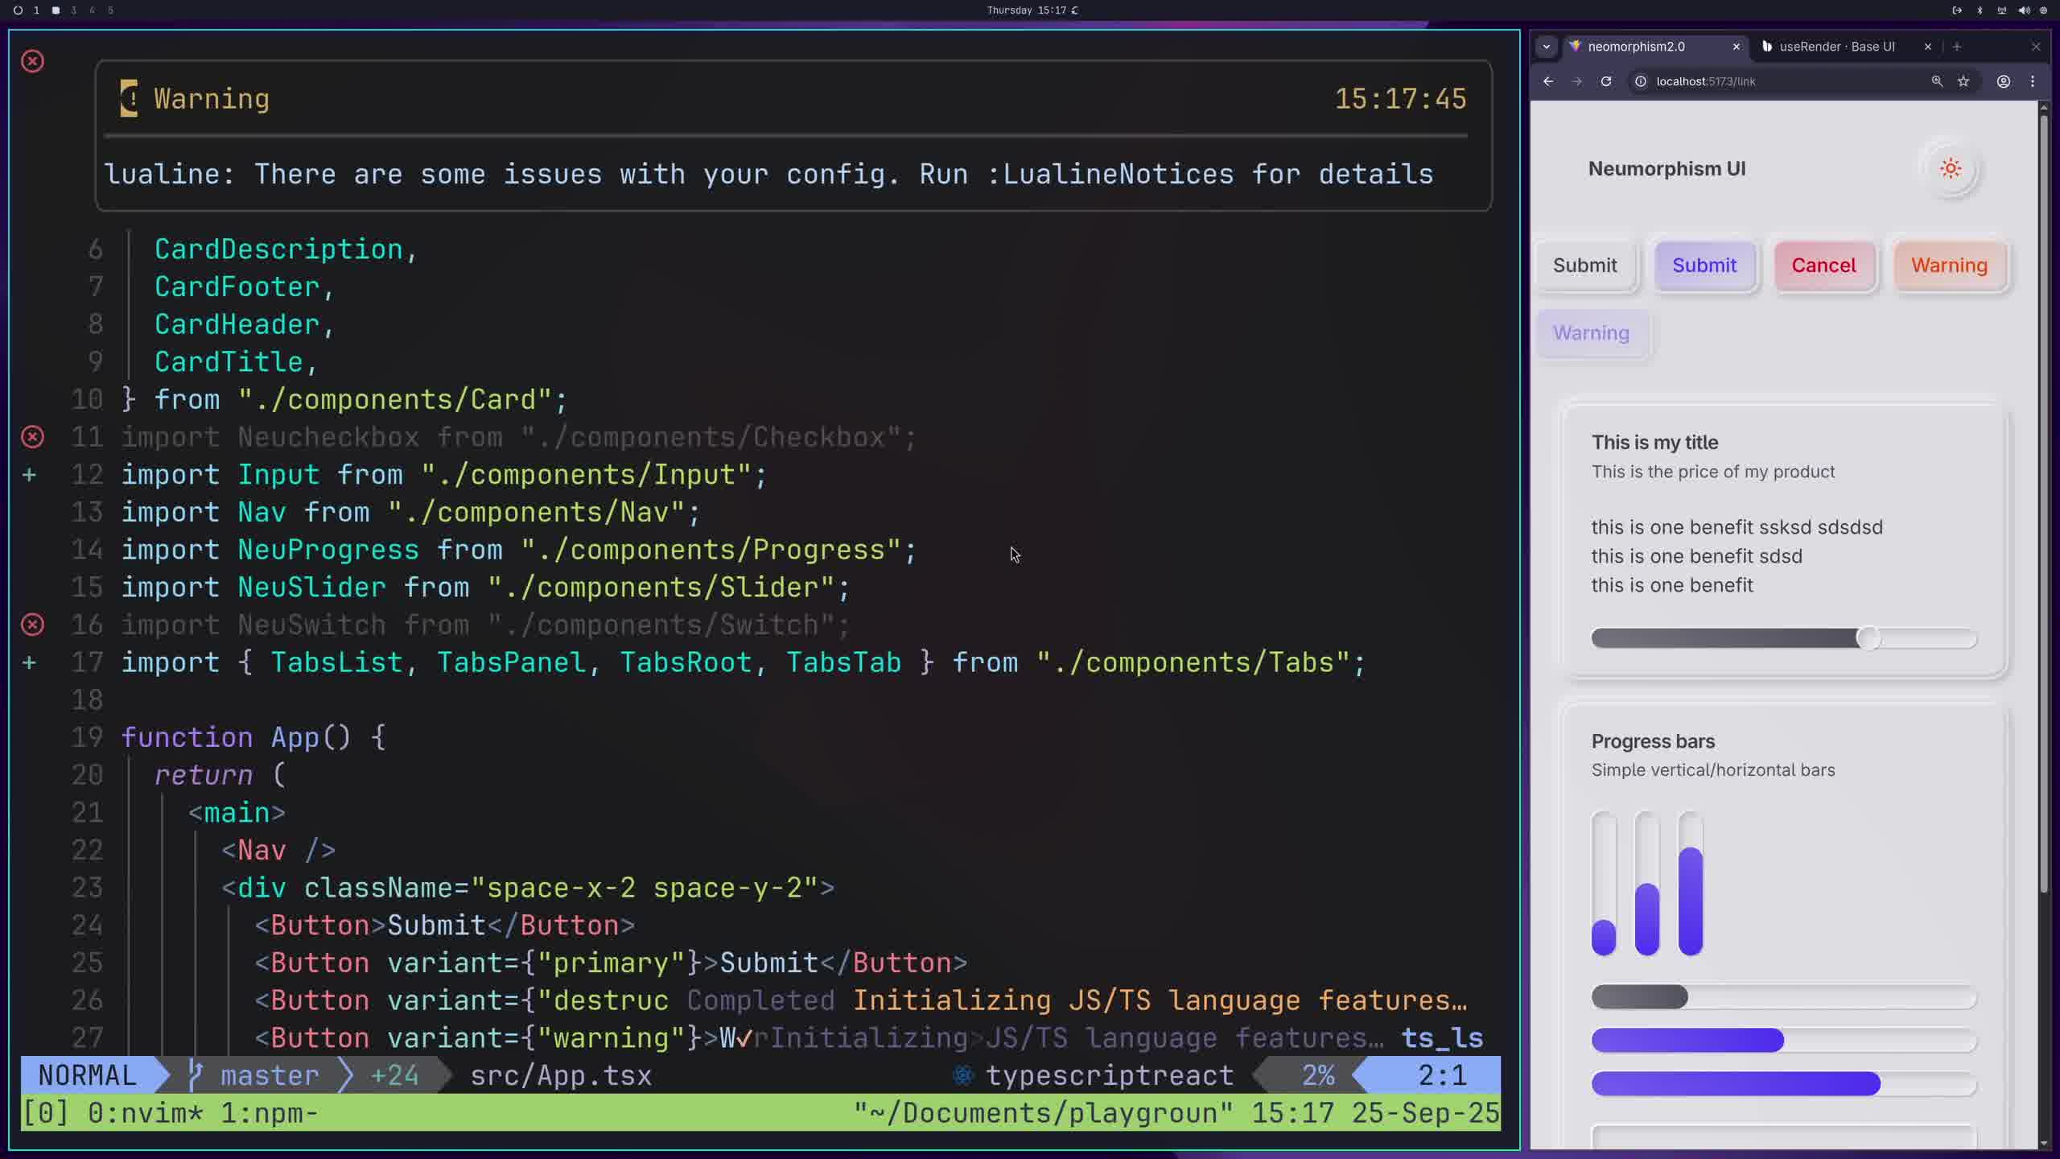Screen dimensions: 2060x1159
Task: Reload the localhost page
Action: click(1606, 81)
